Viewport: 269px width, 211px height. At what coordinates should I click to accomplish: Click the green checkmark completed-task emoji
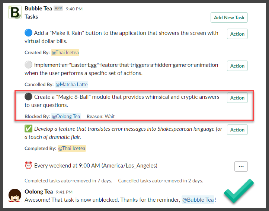(x=29, y=129)
